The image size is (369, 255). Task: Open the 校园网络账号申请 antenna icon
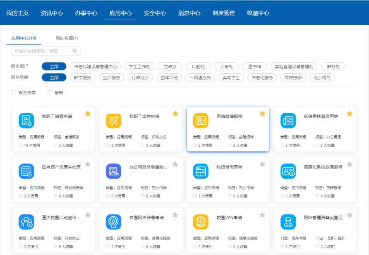click(113, 222)
